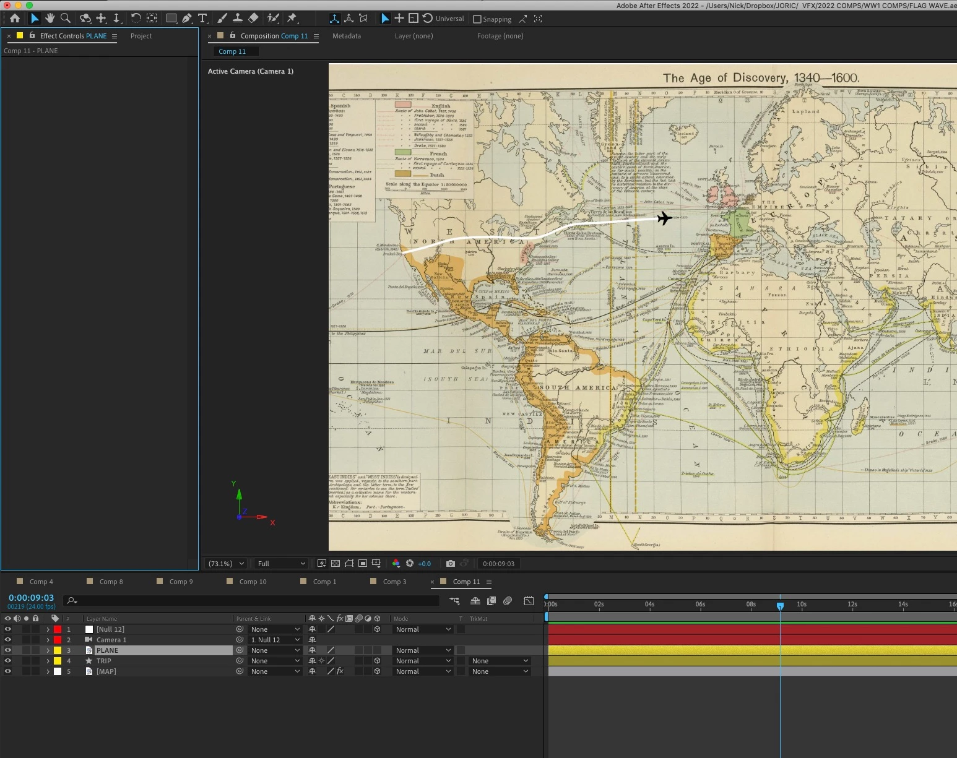The height and width of the screenshot is (758, 957).
Task: Switch to the Metadata tab
Action: [x=347, y=36]
